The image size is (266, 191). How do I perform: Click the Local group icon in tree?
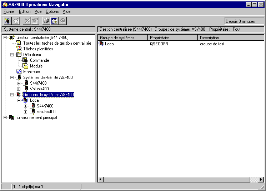click(25, 100)
